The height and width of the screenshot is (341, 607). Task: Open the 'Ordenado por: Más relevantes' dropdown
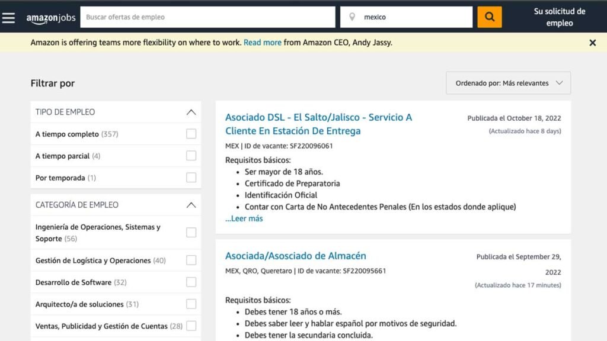[508, 83]
